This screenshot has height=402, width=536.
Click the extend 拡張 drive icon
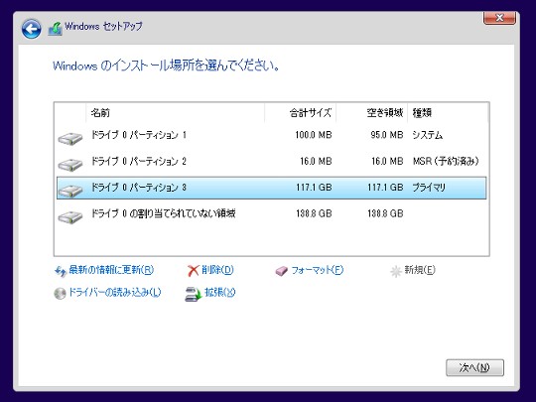pyautogui.click(x=194, y=294)
